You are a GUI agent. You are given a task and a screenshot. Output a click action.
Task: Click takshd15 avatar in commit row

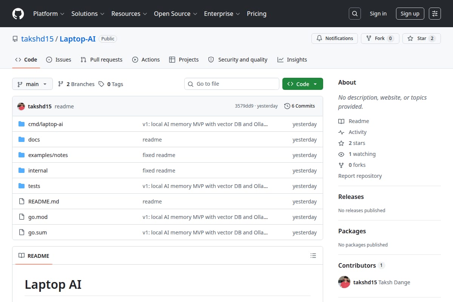click(21, 106)
